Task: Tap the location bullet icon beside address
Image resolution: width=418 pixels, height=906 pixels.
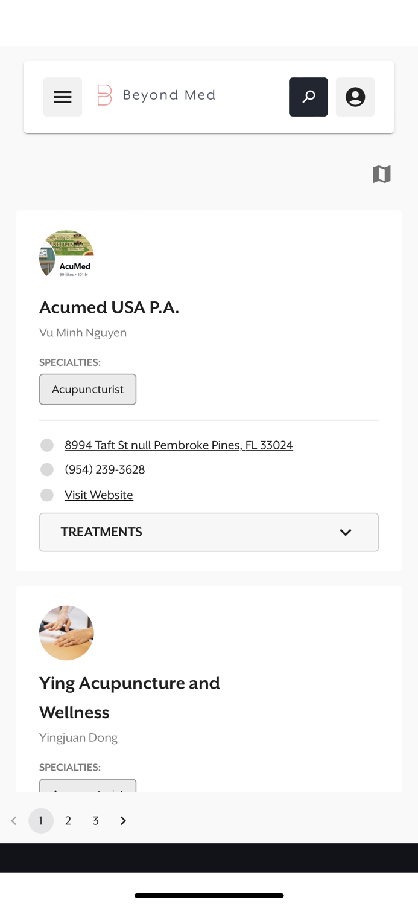Action: click(47, 445)
